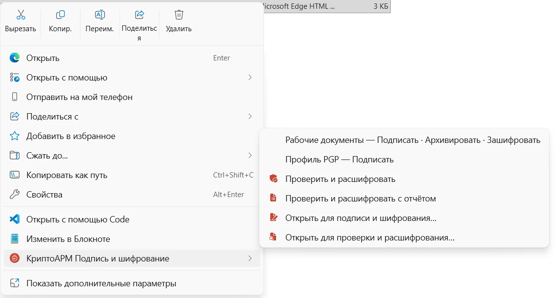
Task: Choose Изменить в Блокноте
Action: point(132,239)
